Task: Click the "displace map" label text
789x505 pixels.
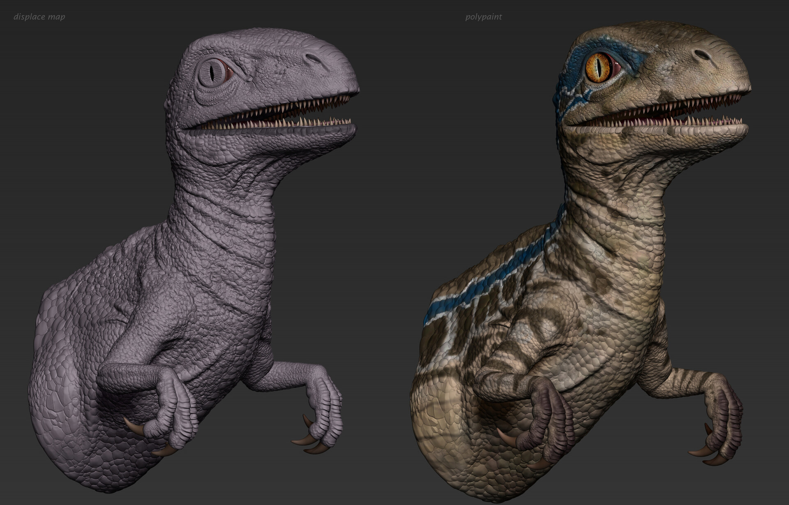Action: click(39, 17)
